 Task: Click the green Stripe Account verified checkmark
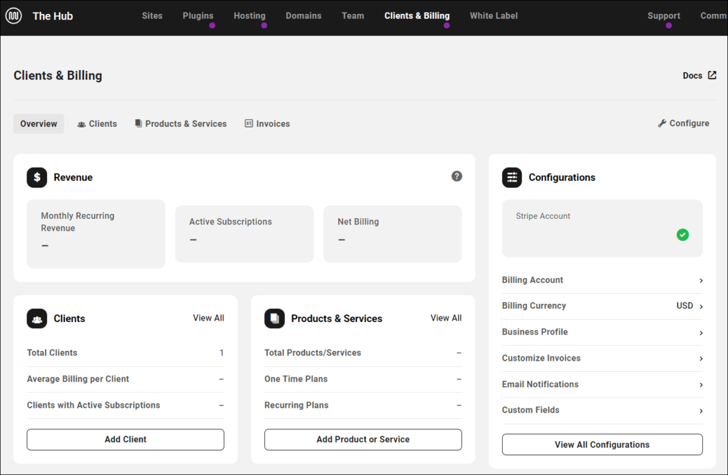(x=682, y=235)
